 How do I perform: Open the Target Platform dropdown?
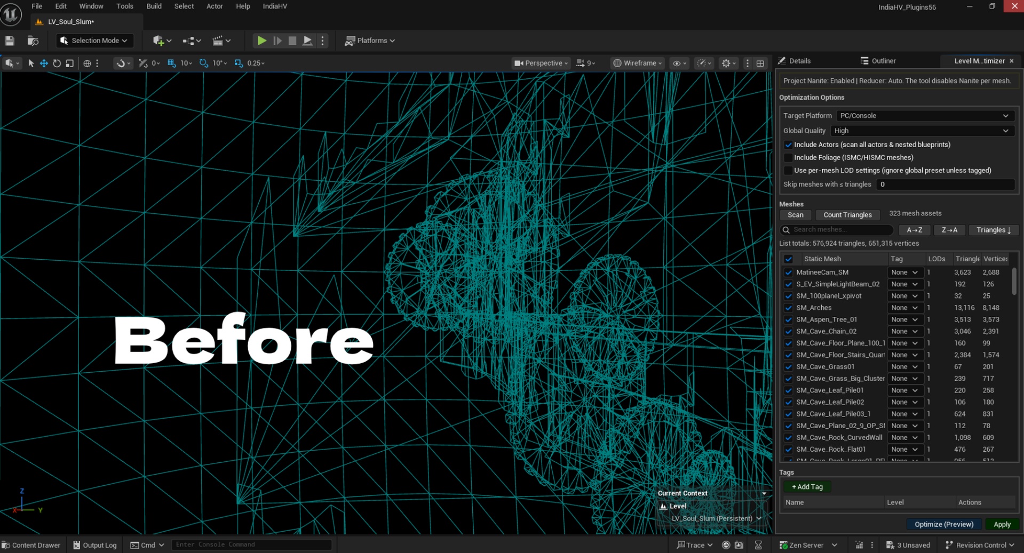(924, 116)
